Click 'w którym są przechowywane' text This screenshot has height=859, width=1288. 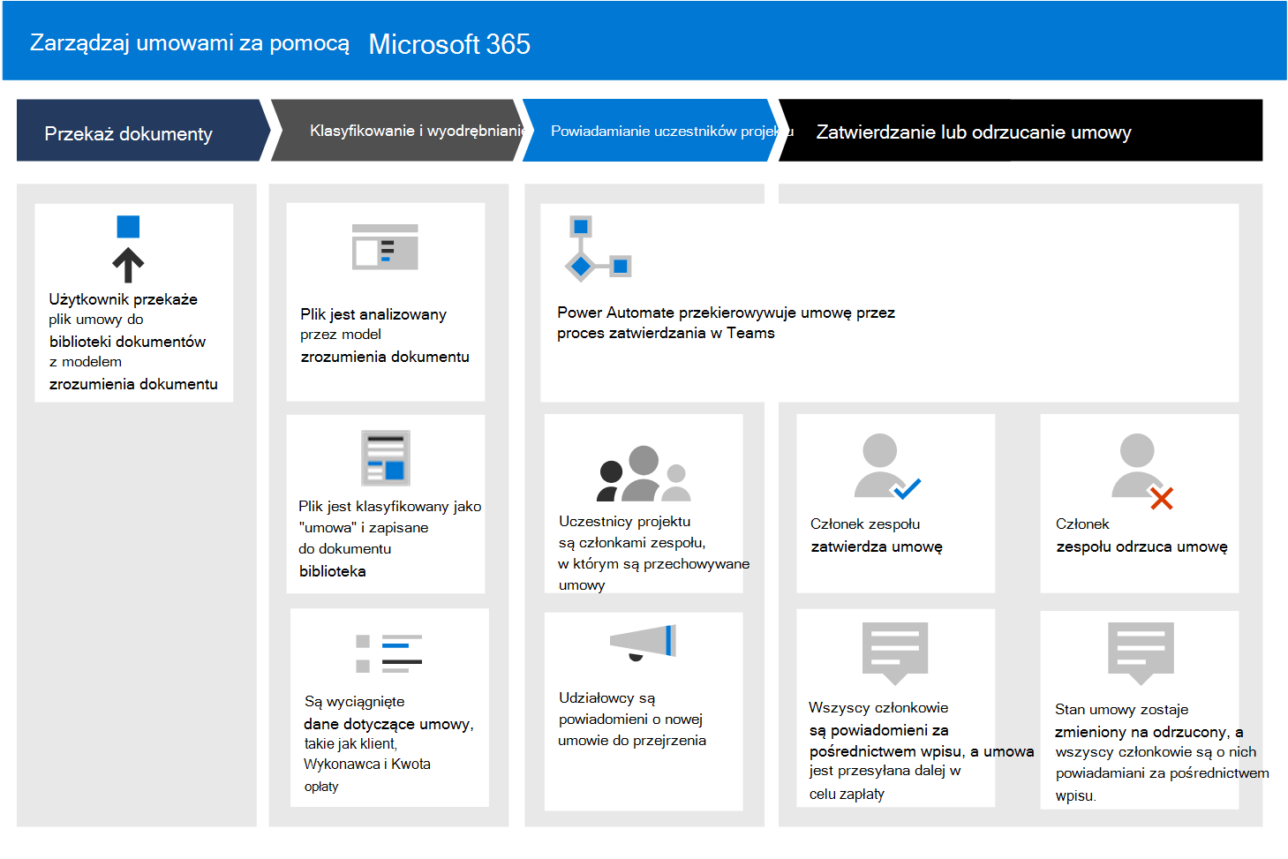pyautogui.click(x=653, y=564)
